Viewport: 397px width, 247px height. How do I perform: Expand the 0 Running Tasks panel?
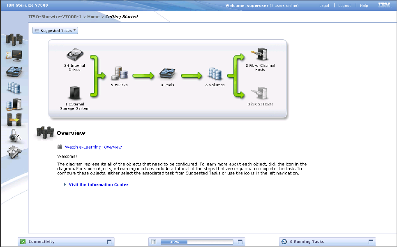point(370,242)
